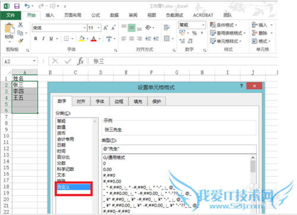Screen dimensions: 297x215
Task: Save the workbook with the floppy icon
Action: click(x=17, y=6)
